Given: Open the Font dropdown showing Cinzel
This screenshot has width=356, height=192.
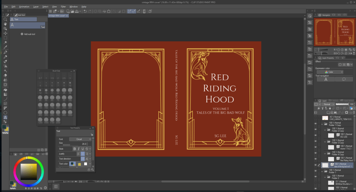Looking at the screenshot, I should [x=80, y=139].
